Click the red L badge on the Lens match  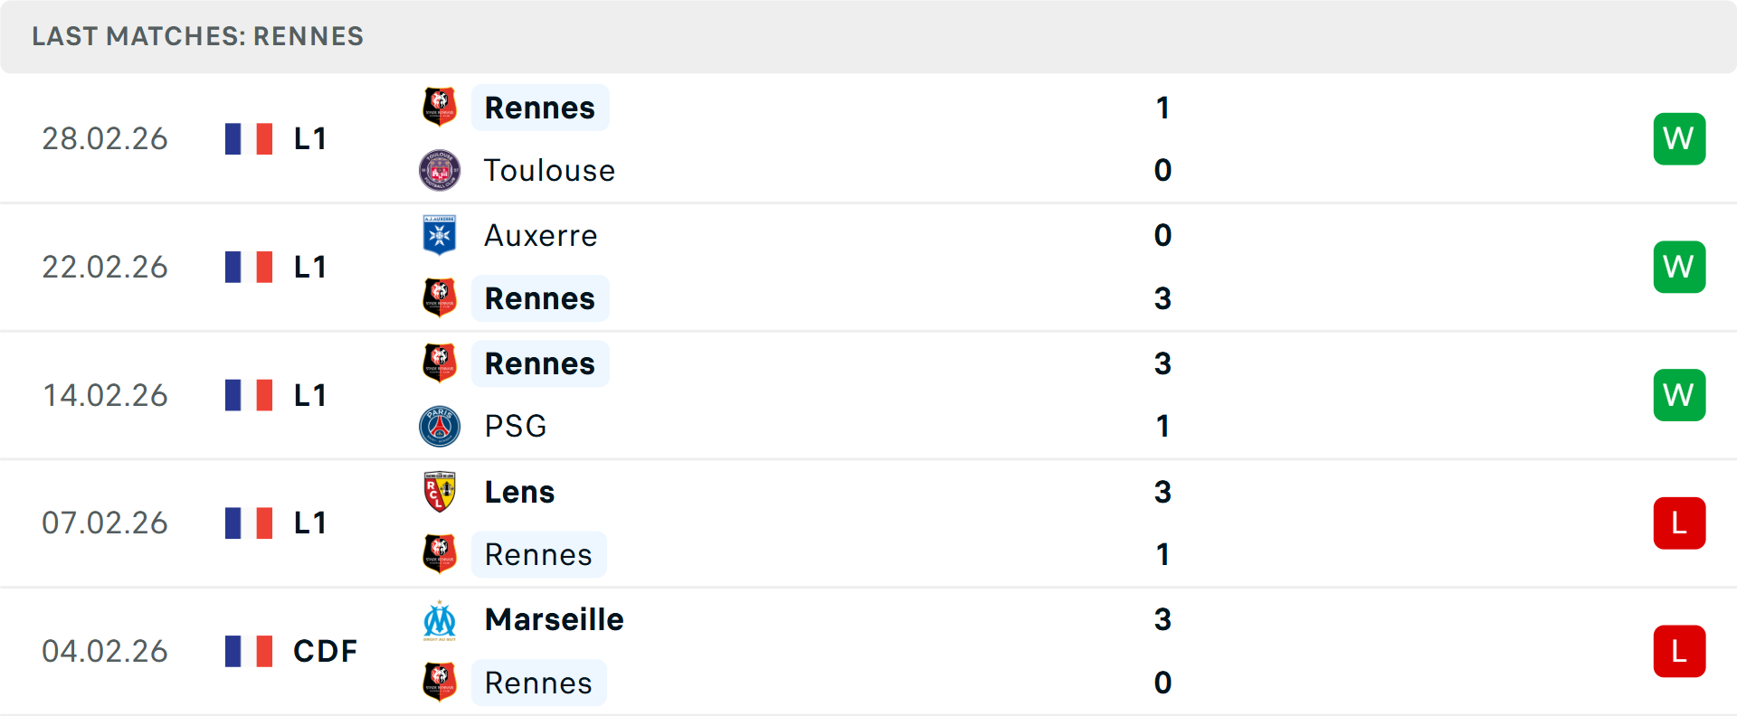coord(1679,523)
